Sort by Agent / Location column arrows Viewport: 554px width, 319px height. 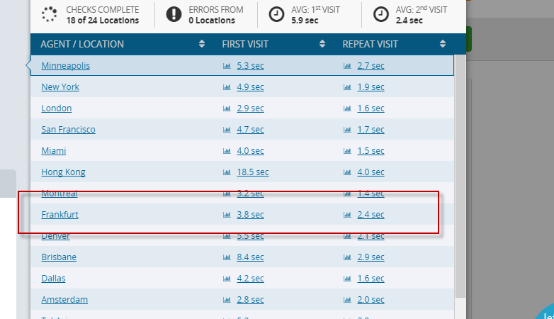click(x=202, y=44)
